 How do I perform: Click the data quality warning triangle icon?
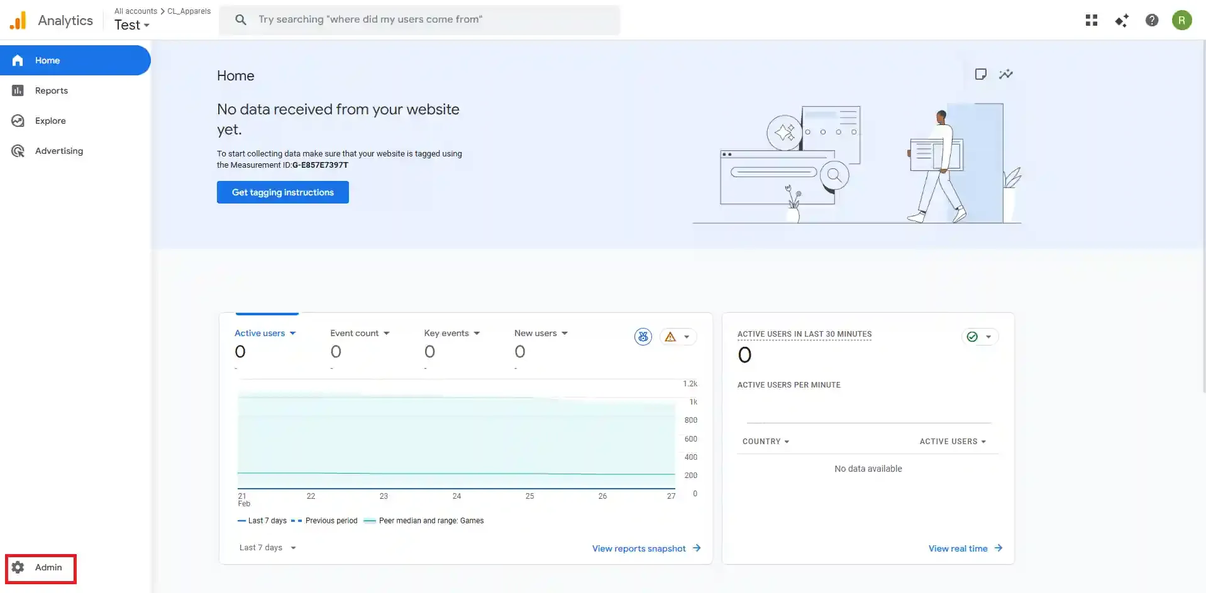(670, 337)
